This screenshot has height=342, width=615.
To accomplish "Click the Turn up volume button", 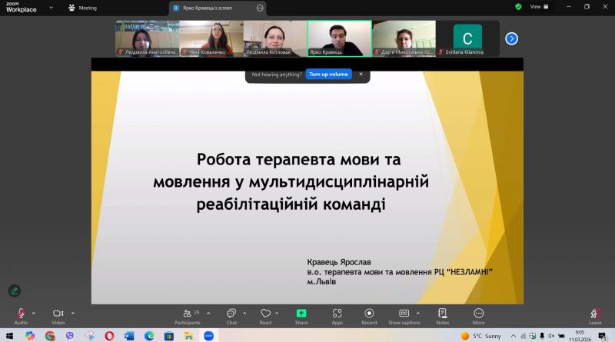I will 328,74.
